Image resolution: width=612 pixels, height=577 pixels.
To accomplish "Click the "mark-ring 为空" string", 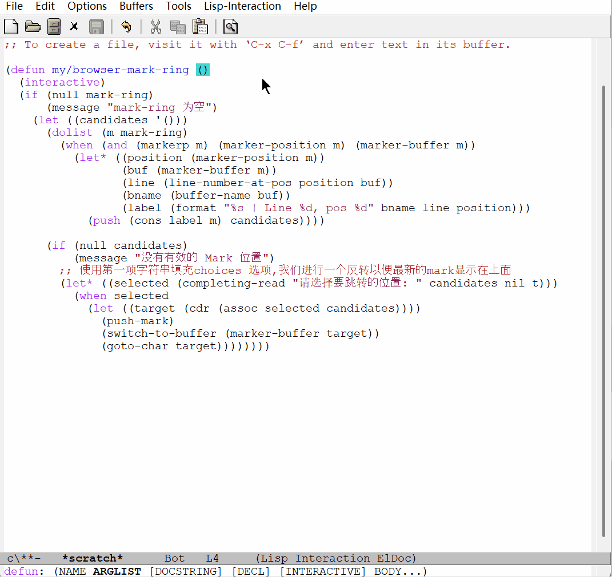I will [159, 107].
